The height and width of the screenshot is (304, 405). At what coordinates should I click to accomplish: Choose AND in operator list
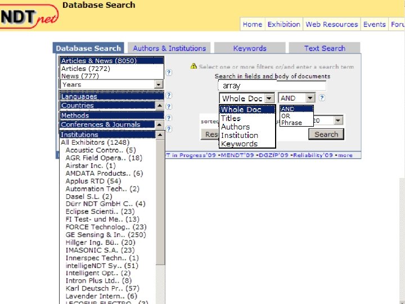click(296, 109)
